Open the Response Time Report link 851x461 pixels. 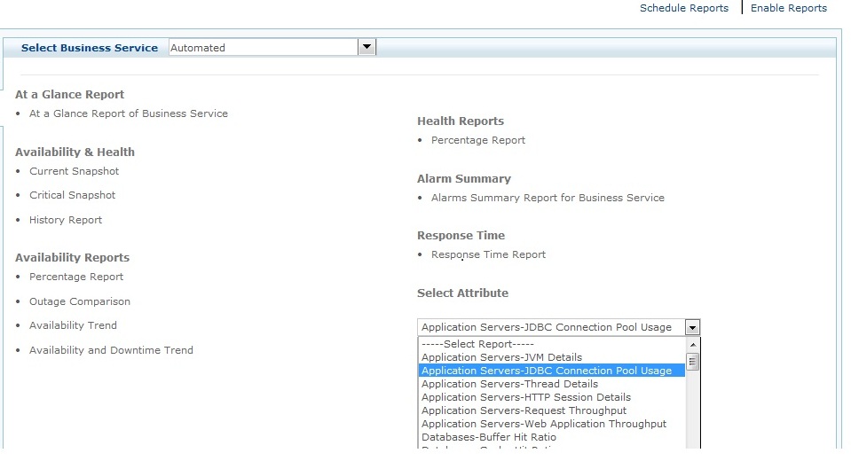[x=488, y=254]
